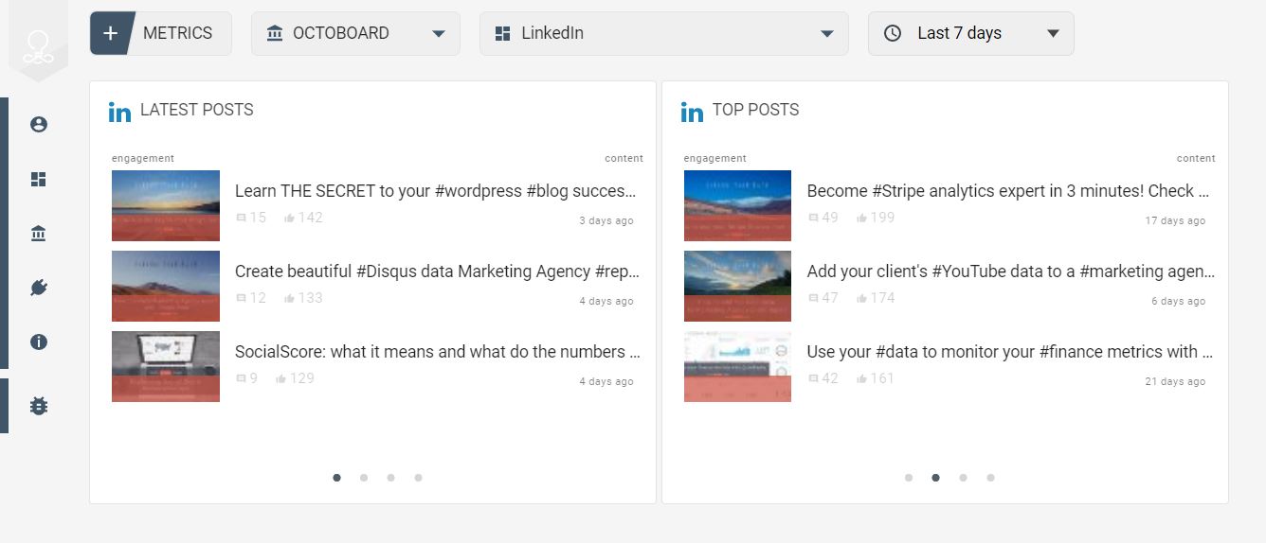
Task: Click the dashboard grid icon beside LinkedIn
Action: [x=503, y=34]
